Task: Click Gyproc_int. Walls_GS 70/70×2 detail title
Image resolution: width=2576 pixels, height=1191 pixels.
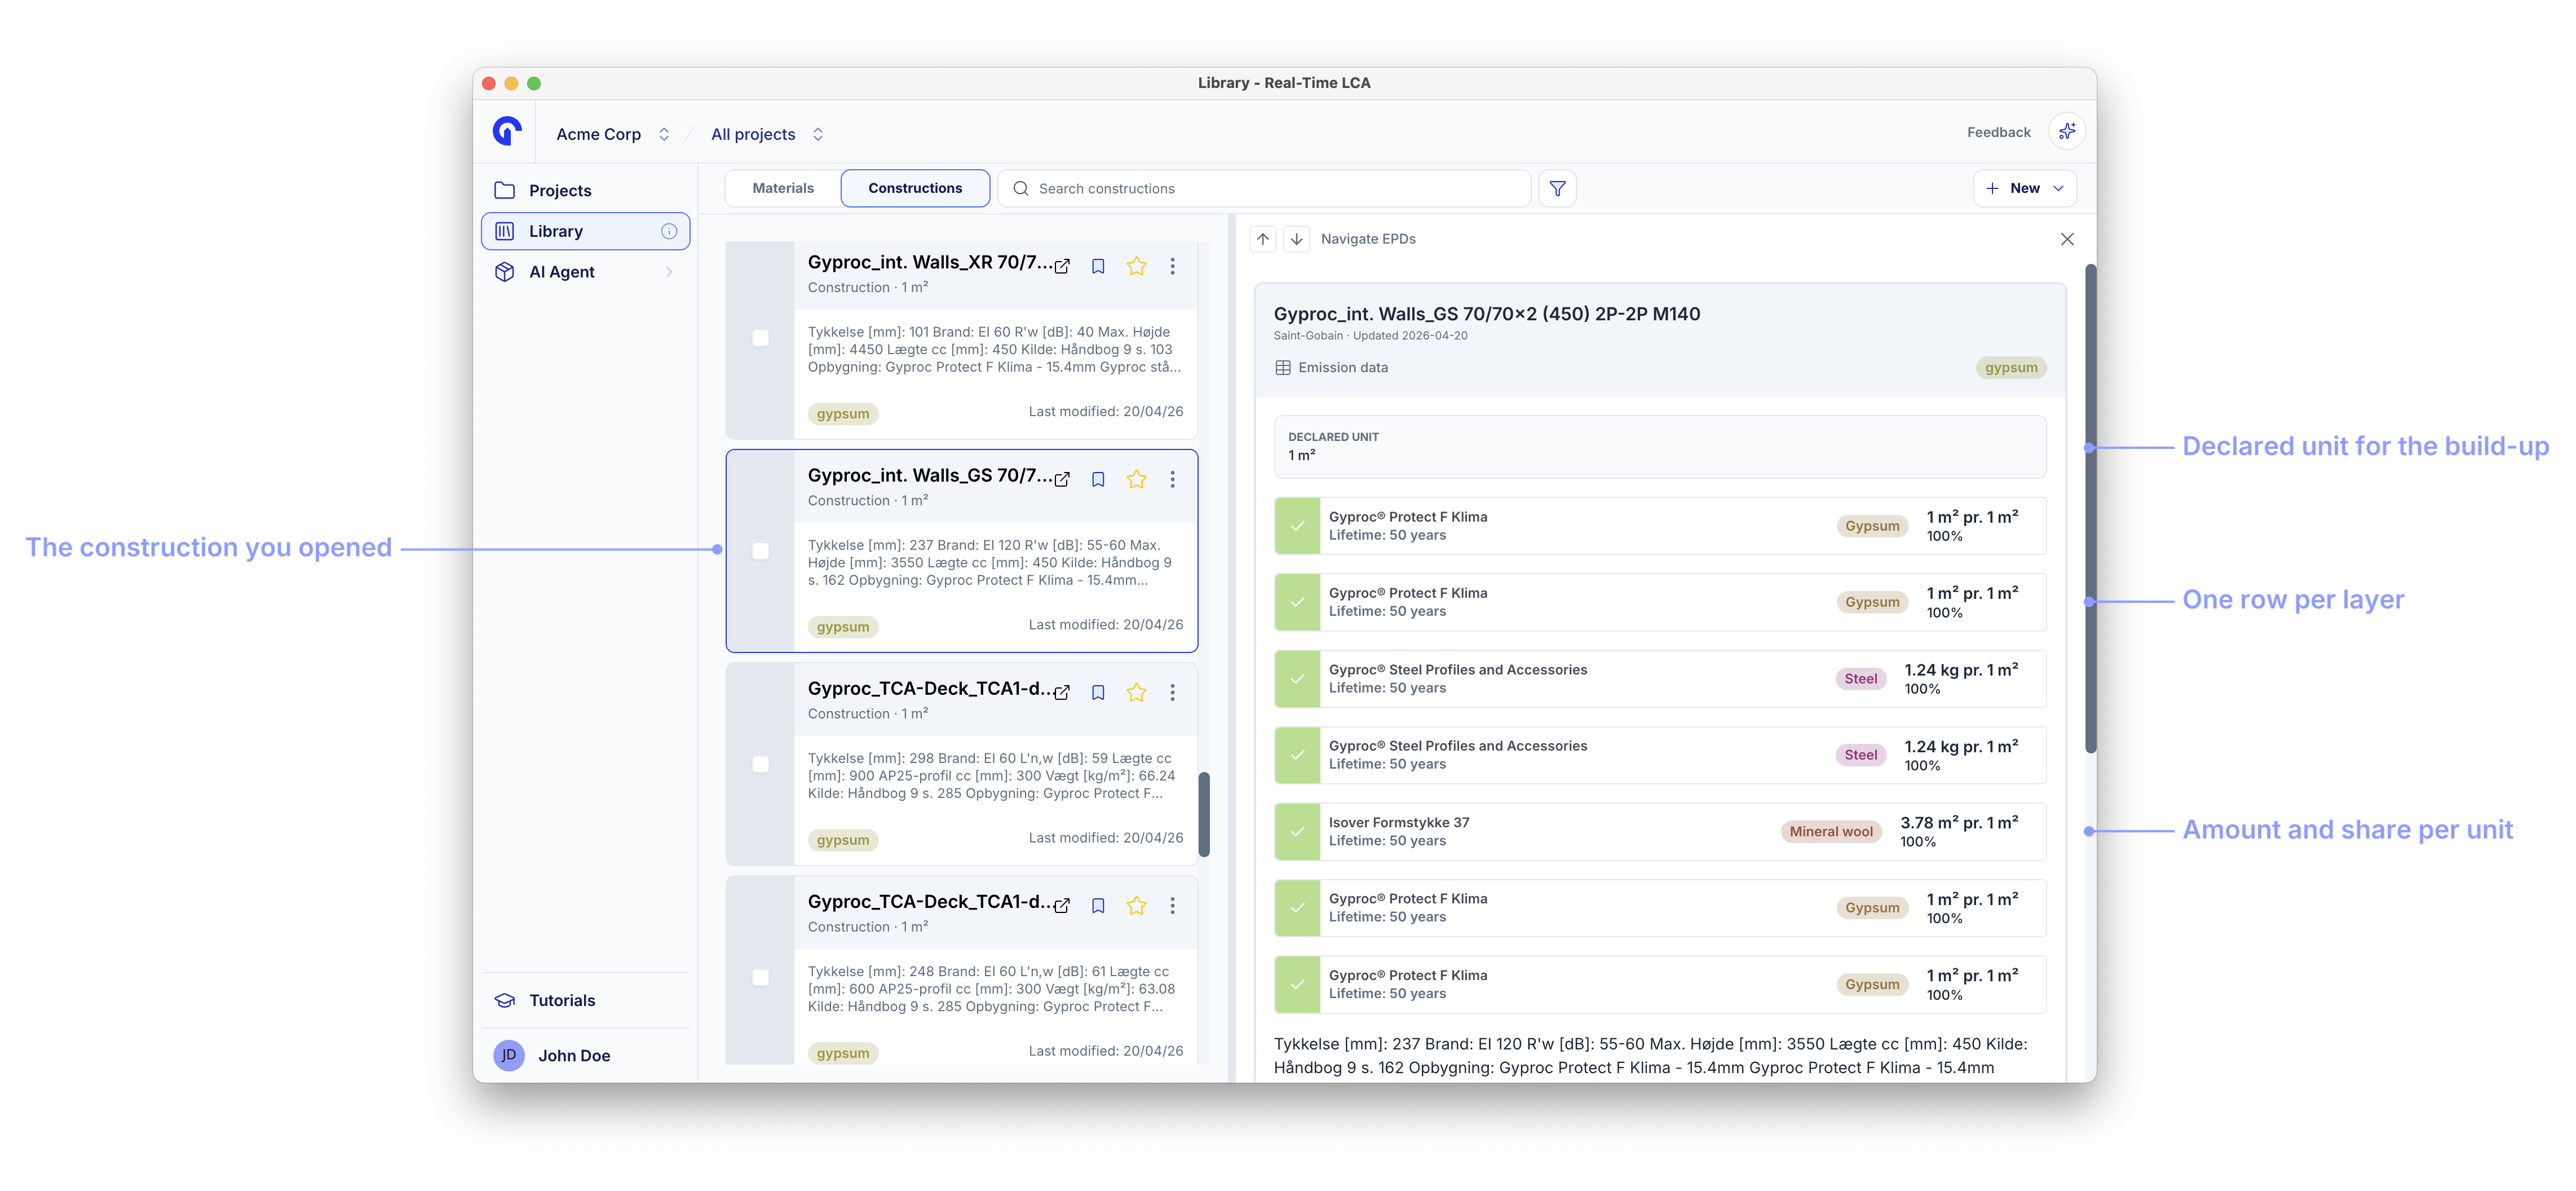Action: click(1486, 314)
